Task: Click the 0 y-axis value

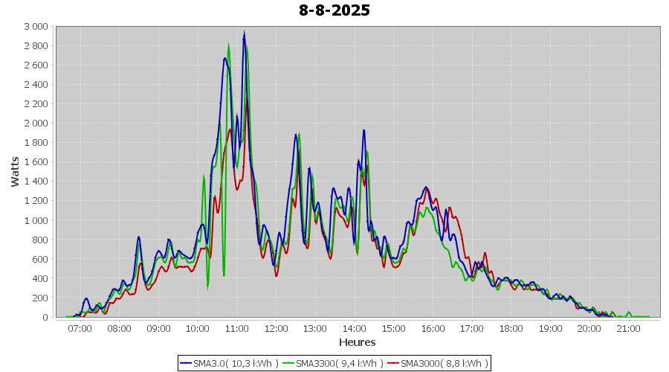Action: (x=45, y=318)
